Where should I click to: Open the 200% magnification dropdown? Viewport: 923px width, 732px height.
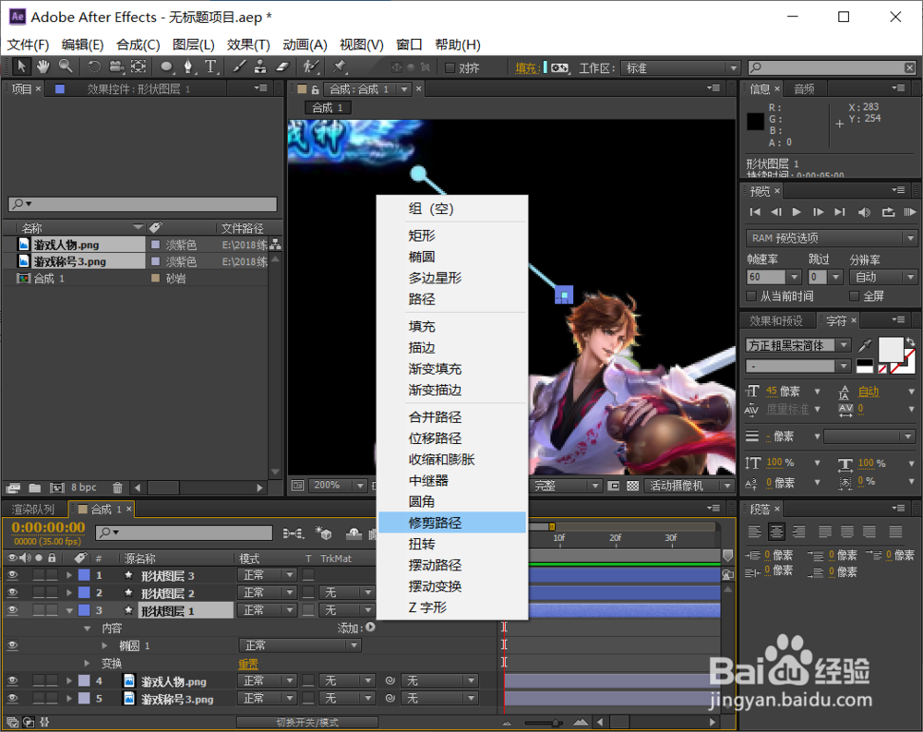click(x=337, y=486)
